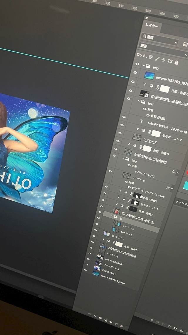Image resolution: width=188 pixels, height=335 pixels.
Task: Click the mask link chain on 色相・彩度 6
Action: click(x=158, y=87)
